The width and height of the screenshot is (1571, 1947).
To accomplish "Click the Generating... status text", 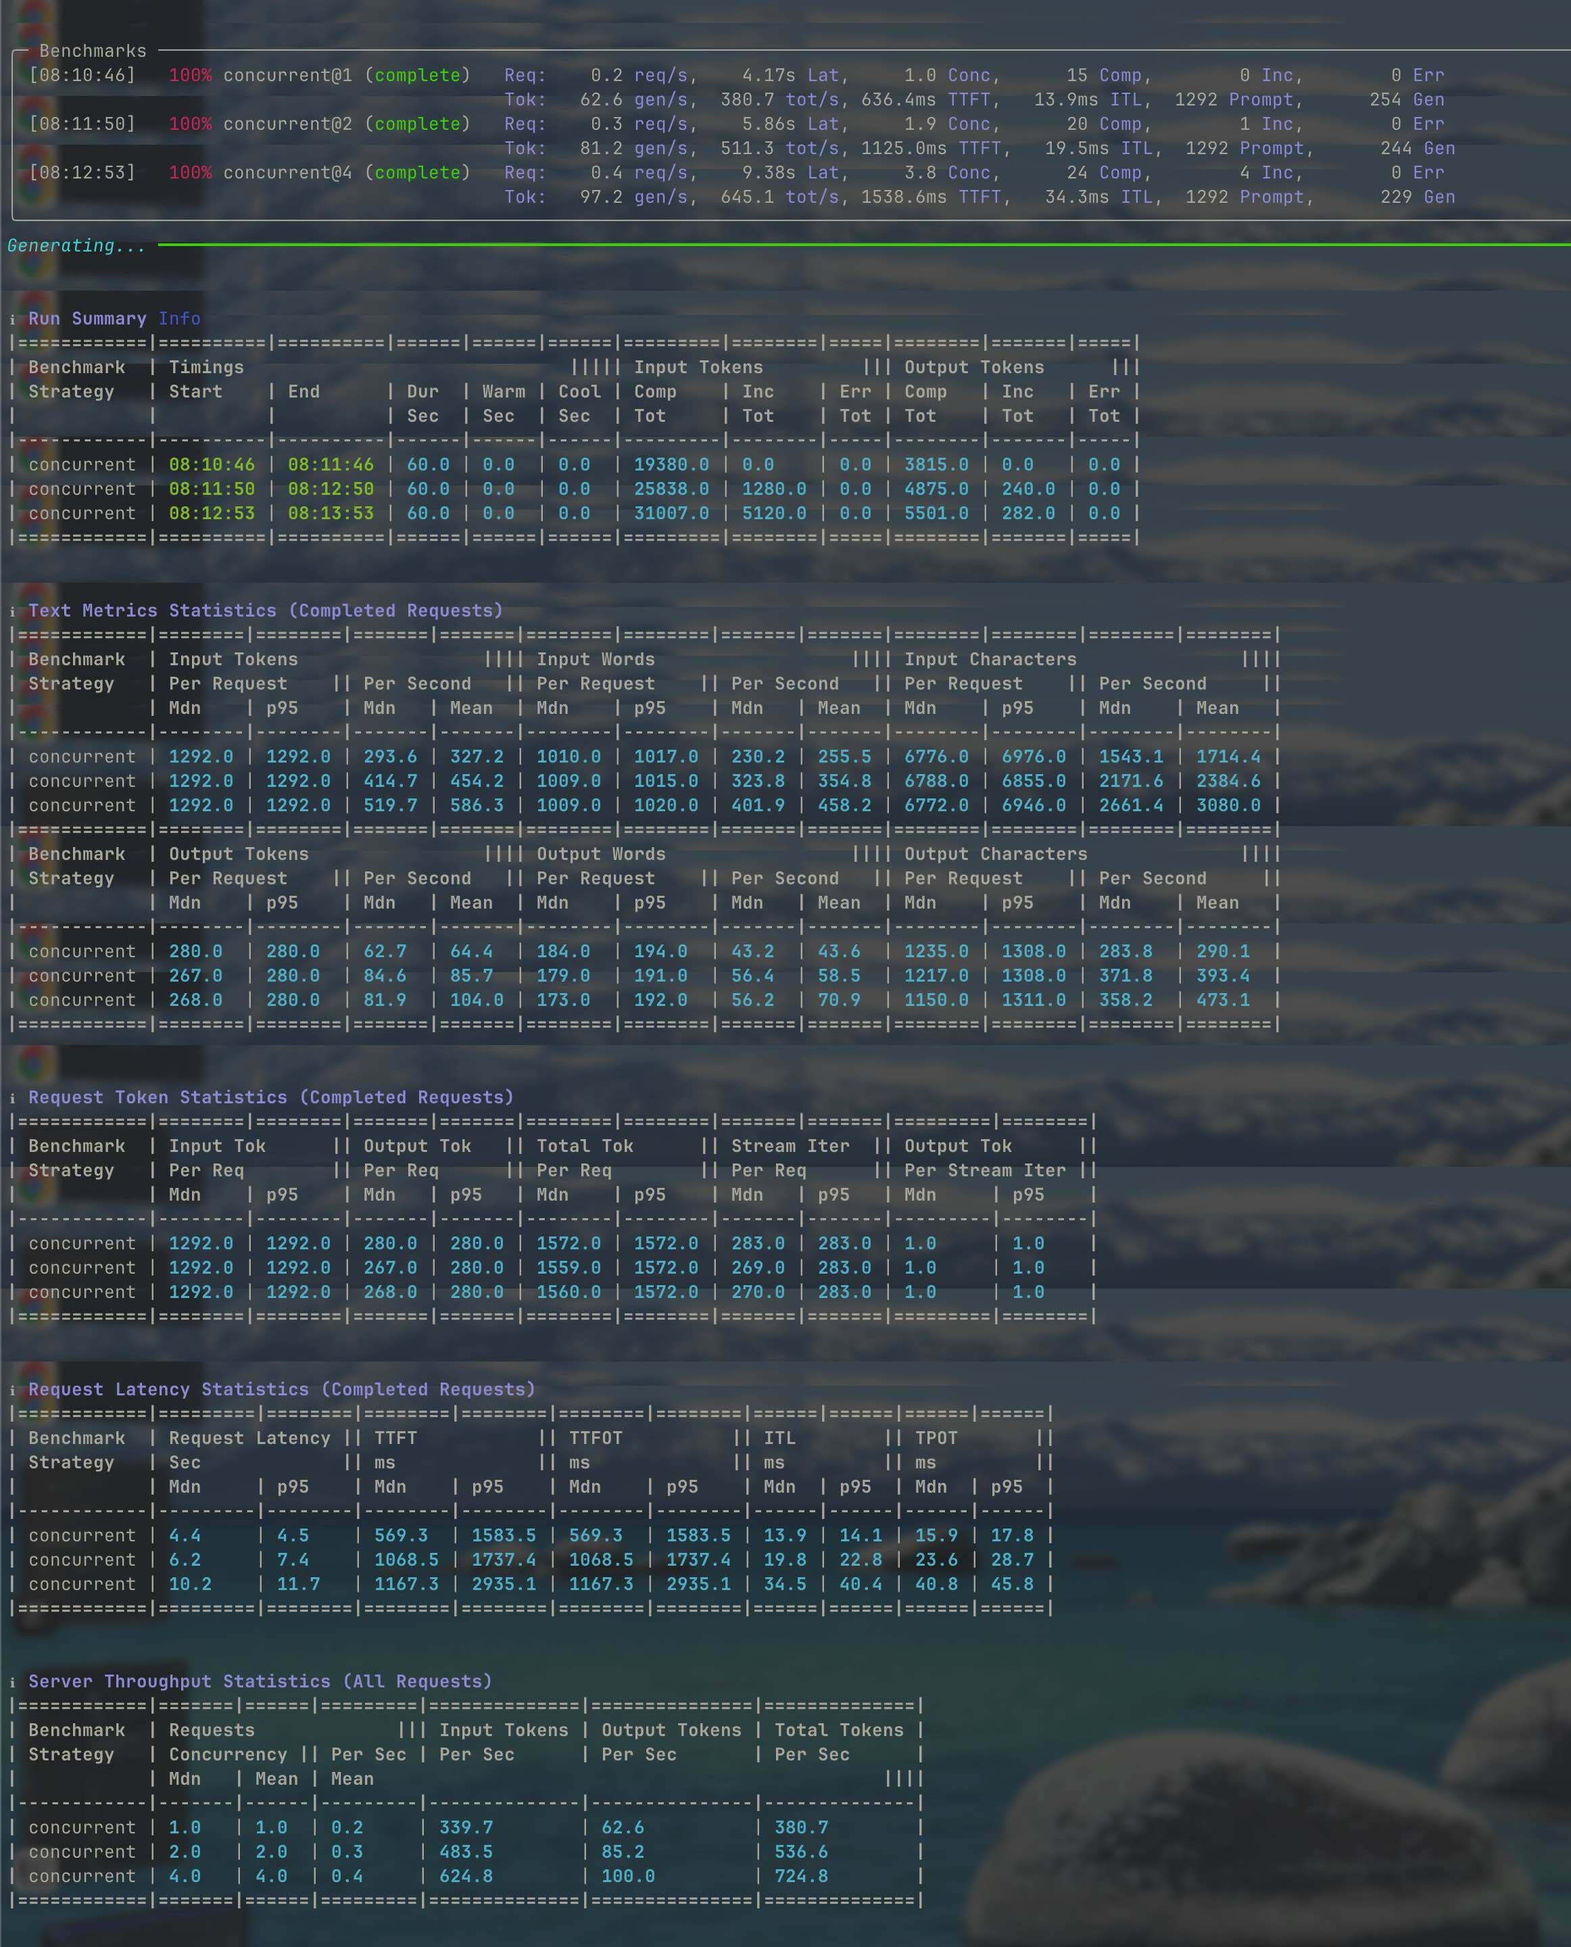I will [76, 245].
